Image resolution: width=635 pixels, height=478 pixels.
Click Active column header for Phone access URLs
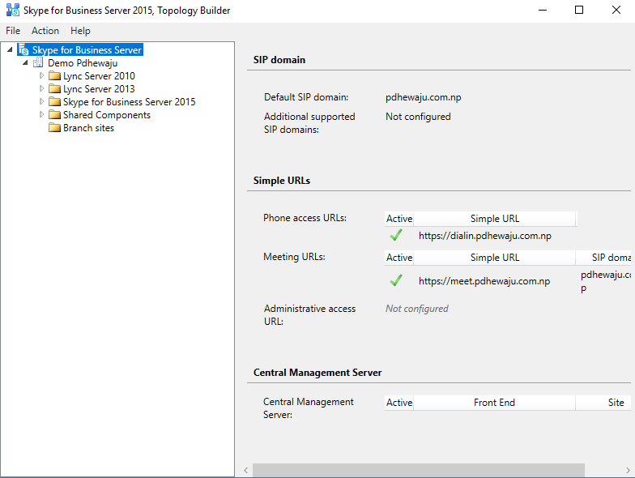tap(398, 219)
